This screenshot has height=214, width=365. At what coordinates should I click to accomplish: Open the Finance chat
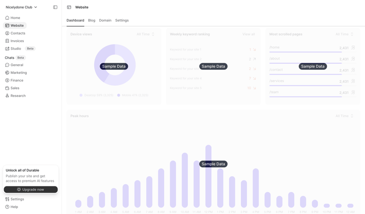coord(16,81)
